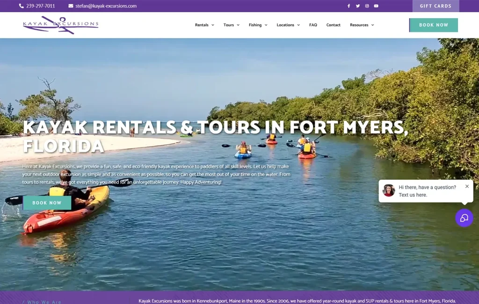Close the "Hi there, have a question?" popup
Viewport: 479px width, 304px height.
[x=467, y=186]
